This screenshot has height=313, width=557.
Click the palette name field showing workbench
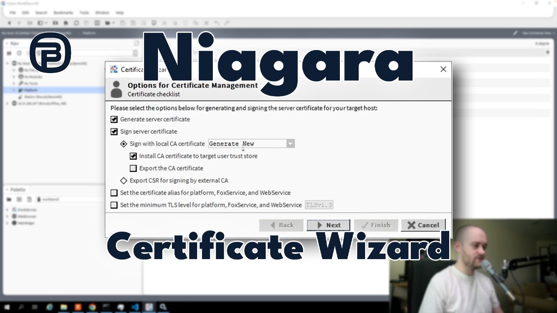click(x=87, y=199)
